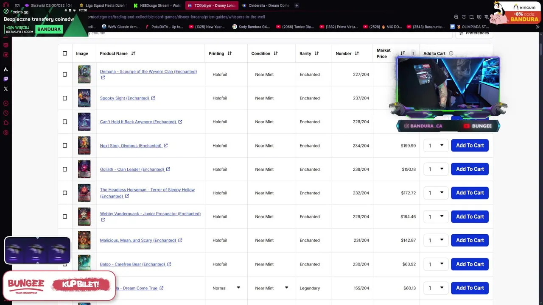Open quantity dropdown for Goliath row

(436, 169)
